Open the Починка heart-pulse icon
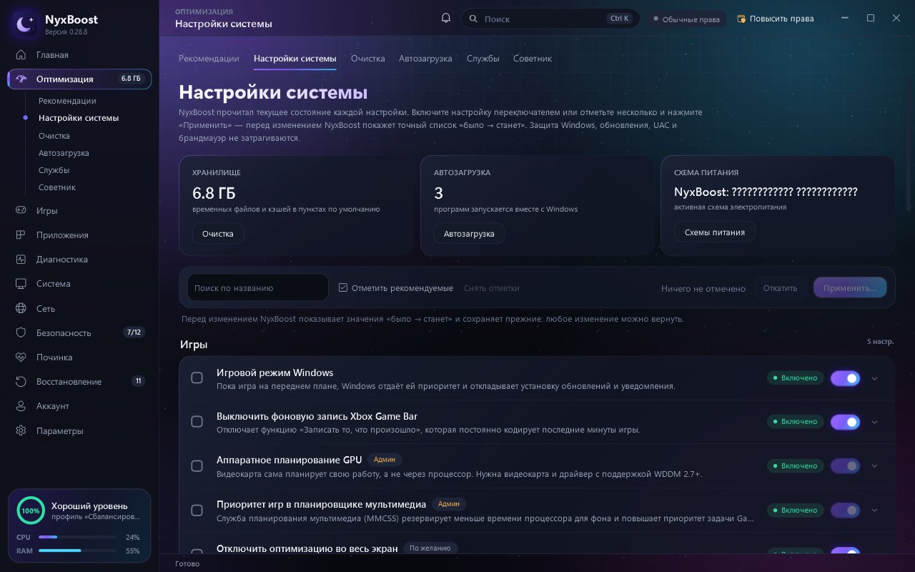Screen dimensions: 915x572 pyautogui.click(x=21, y=357)
